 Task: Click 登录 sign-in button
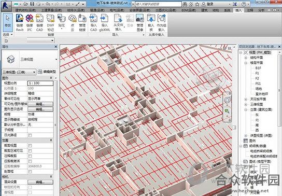(208, 4)
